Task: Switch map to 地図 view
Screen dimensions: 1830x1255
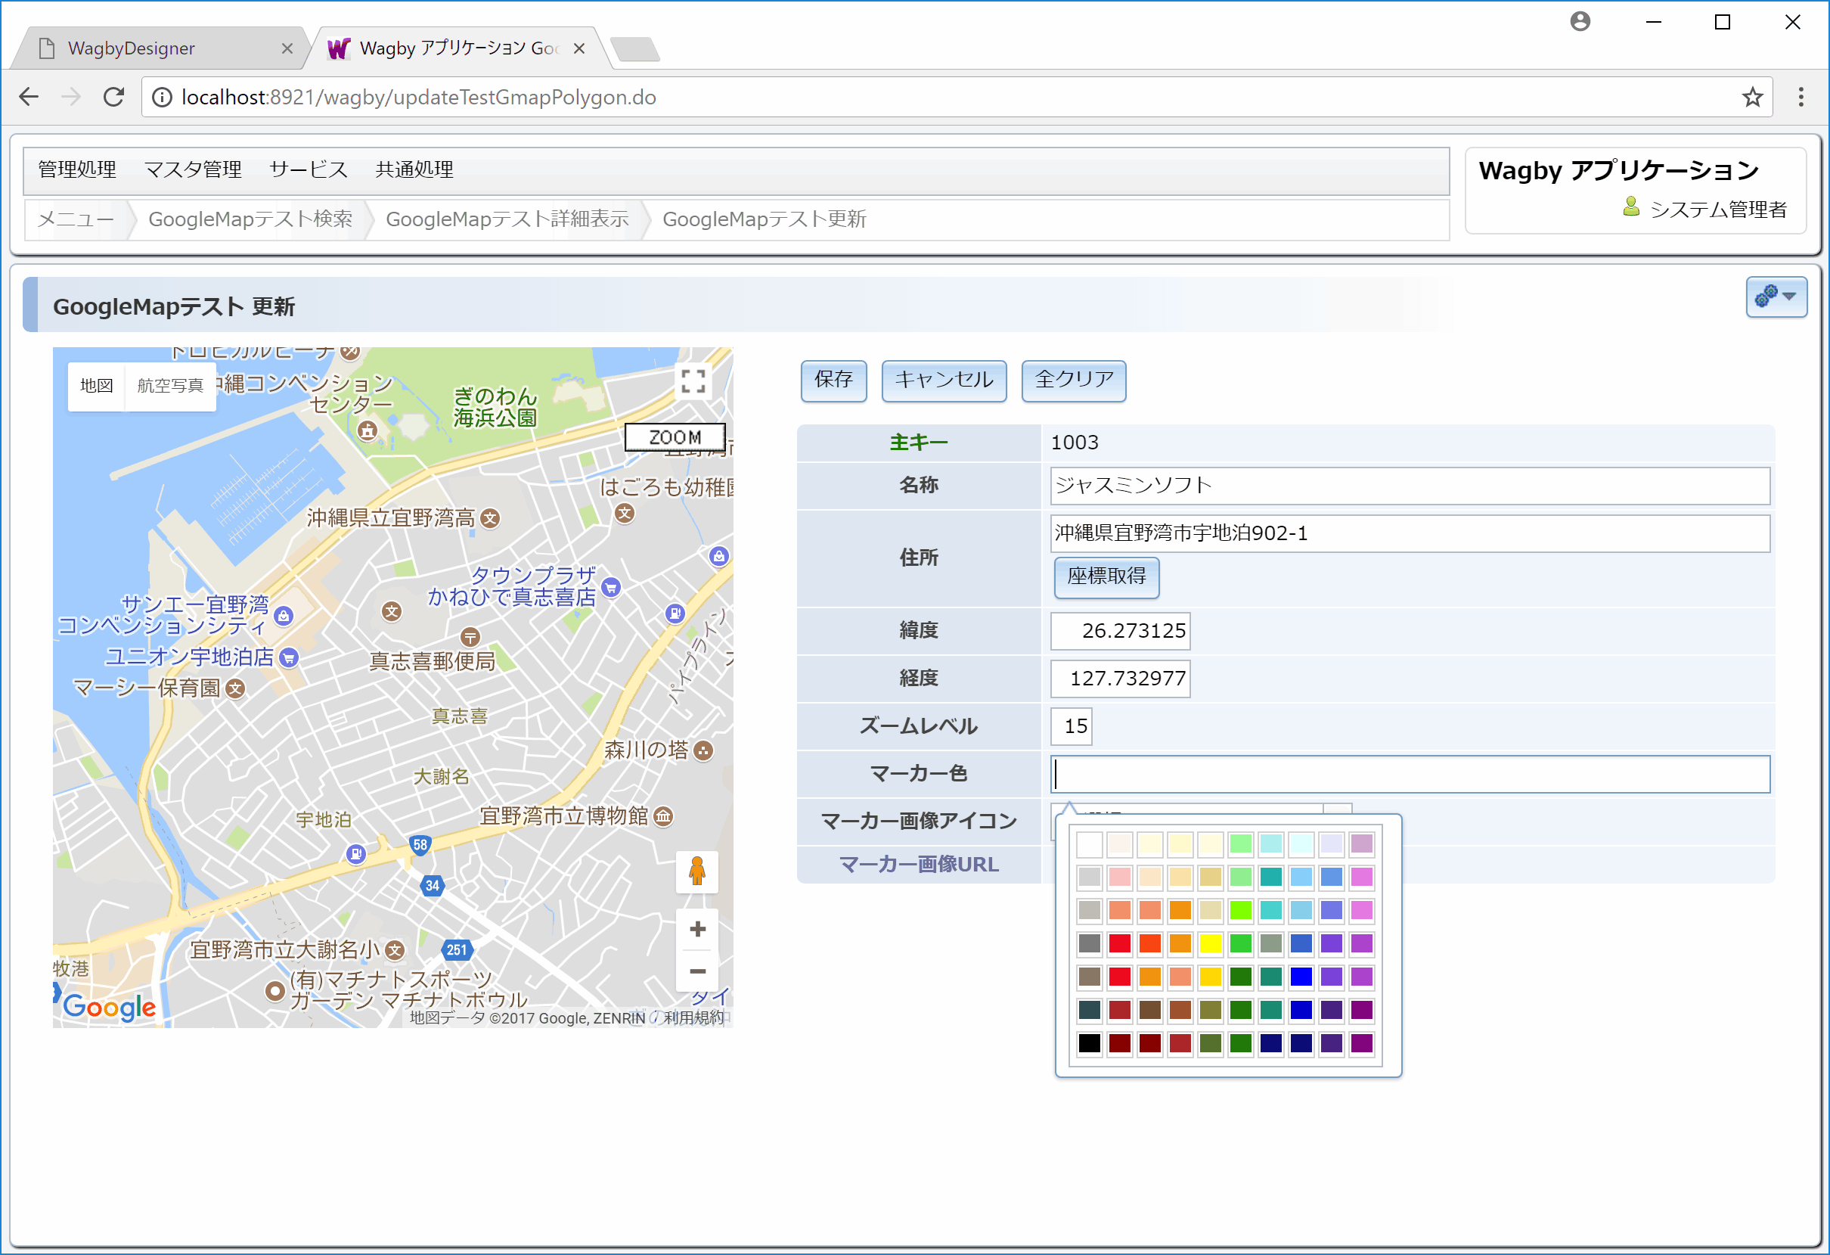Action: [x=97, y=386]
